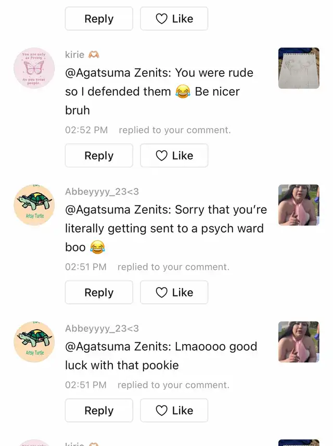
Task: Open video thumbnail beside the "pookie" comment
Action: (x=299, y=342)
